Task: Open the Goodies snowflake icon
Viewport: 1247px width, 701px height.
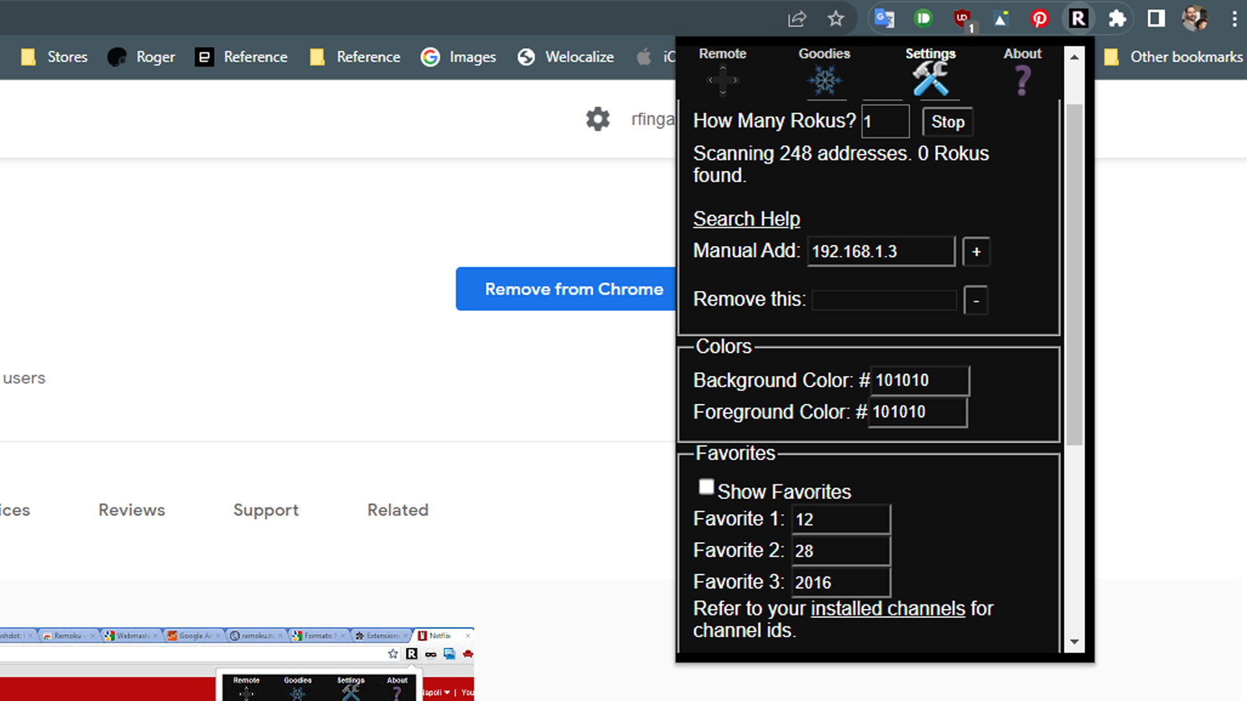Action: tap(824, 80)
